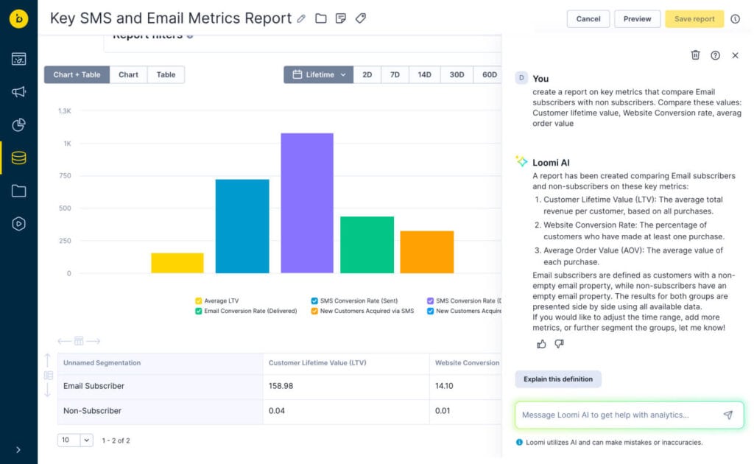Click the pencil icon to rename report
This screenshot has height=464, width=754.
pos(301,18)
